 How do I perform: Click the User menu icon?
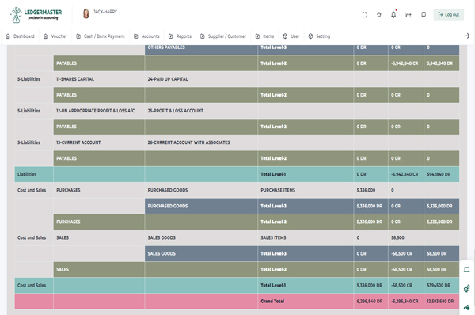pos(285,36)
